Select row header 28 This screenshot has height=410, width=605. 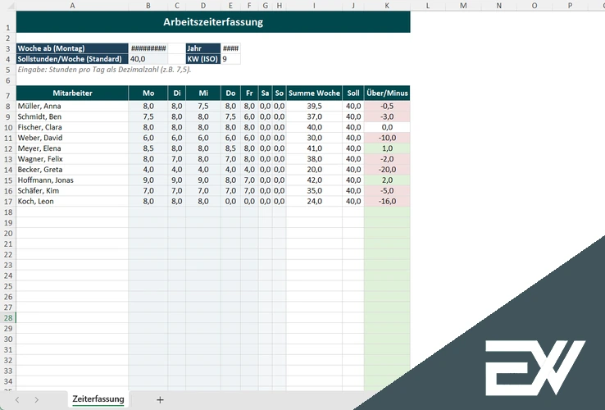point(7,317)
